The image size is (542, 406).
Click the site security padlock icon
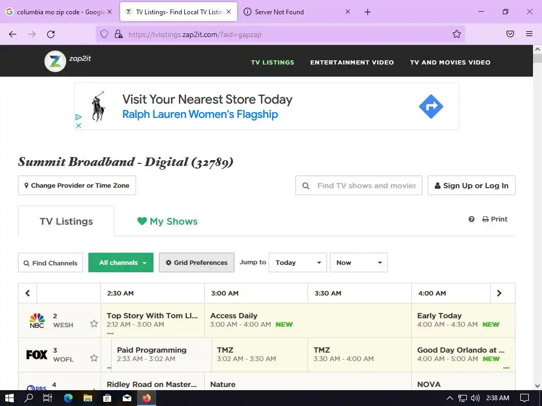[119, 34]
